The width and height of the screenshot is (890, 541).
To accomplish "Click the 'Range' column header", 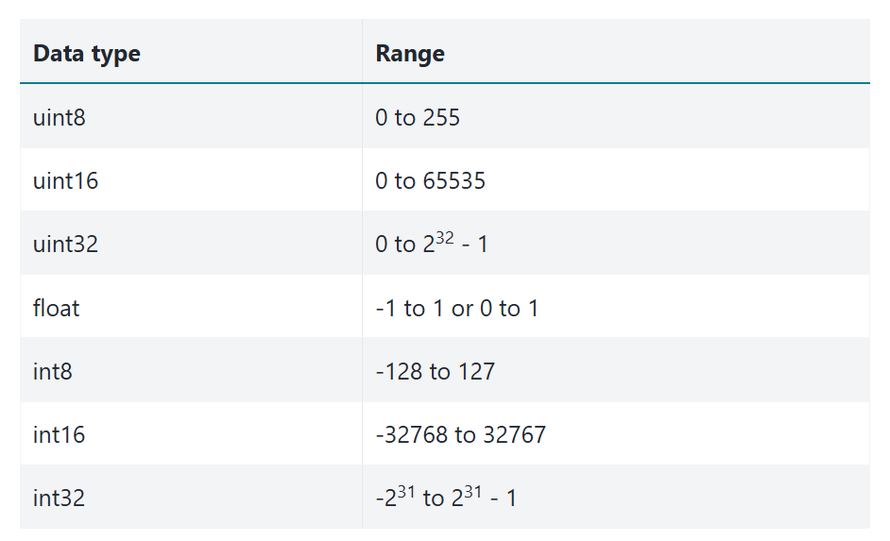I will coord(410,54).
